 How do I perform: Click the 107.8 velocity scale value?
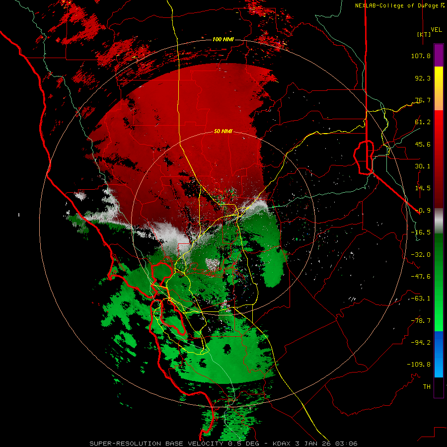pyautogui.click(x=421, y=56)
